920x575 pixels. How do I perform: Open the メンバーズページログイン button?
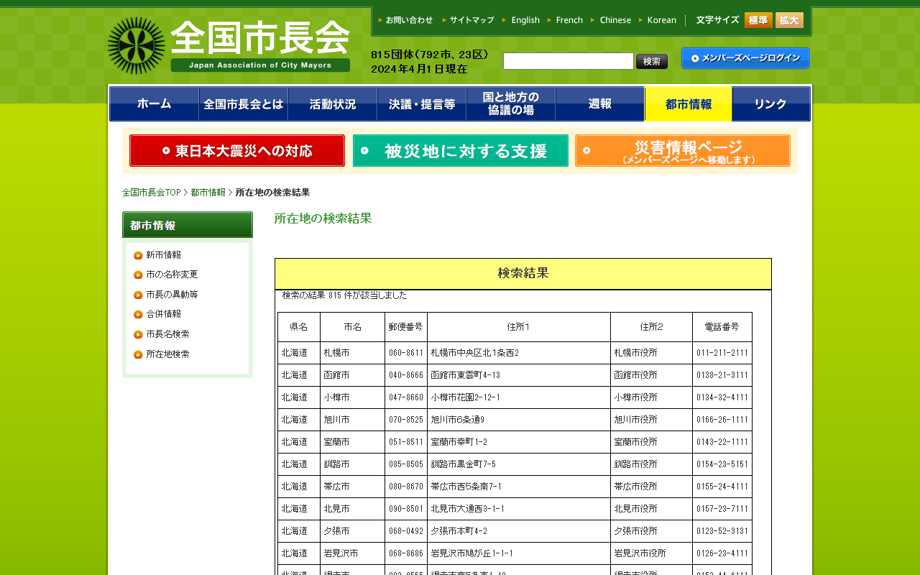pyautogui.click(x=745, y=58)
